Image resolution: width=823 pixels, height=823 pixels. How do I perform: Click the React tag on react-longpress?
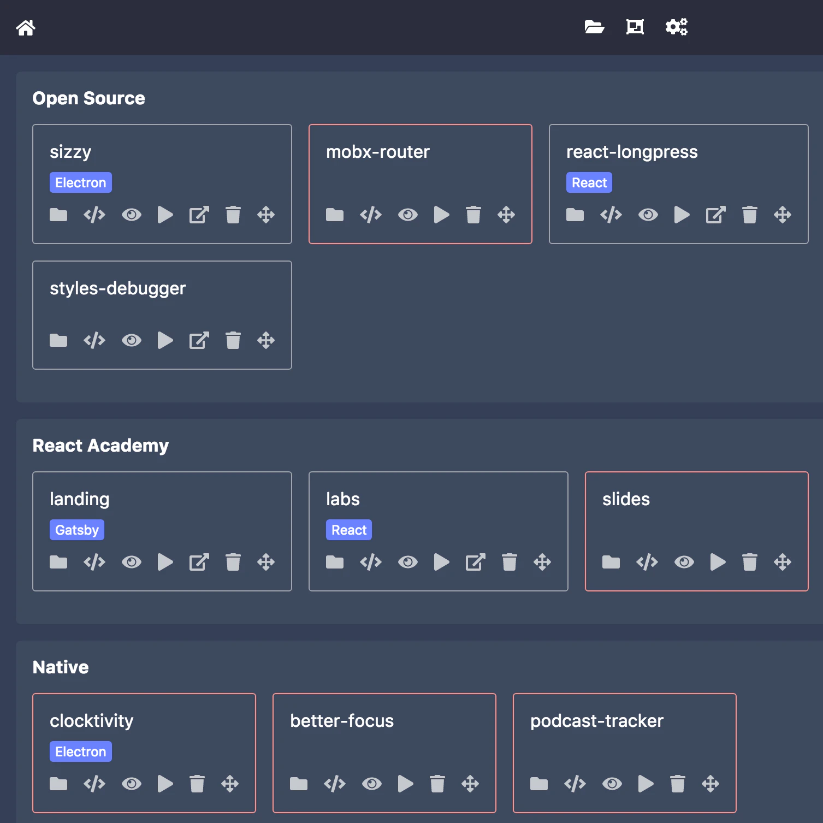pos(589,182)
